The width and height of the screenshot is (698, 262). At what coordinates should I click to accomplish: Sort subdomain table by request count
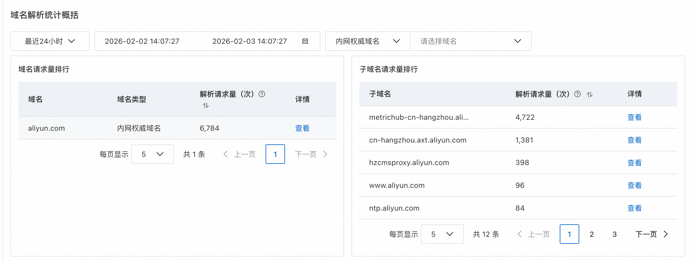click(x=590, y=94)
